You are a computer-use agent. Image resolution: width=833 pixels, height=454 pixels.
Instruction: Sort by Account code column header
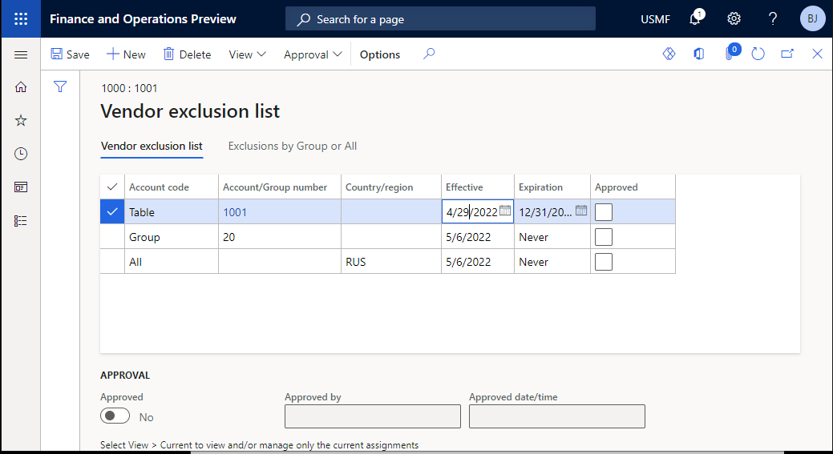pyautogui.click(x=171, y=187)
